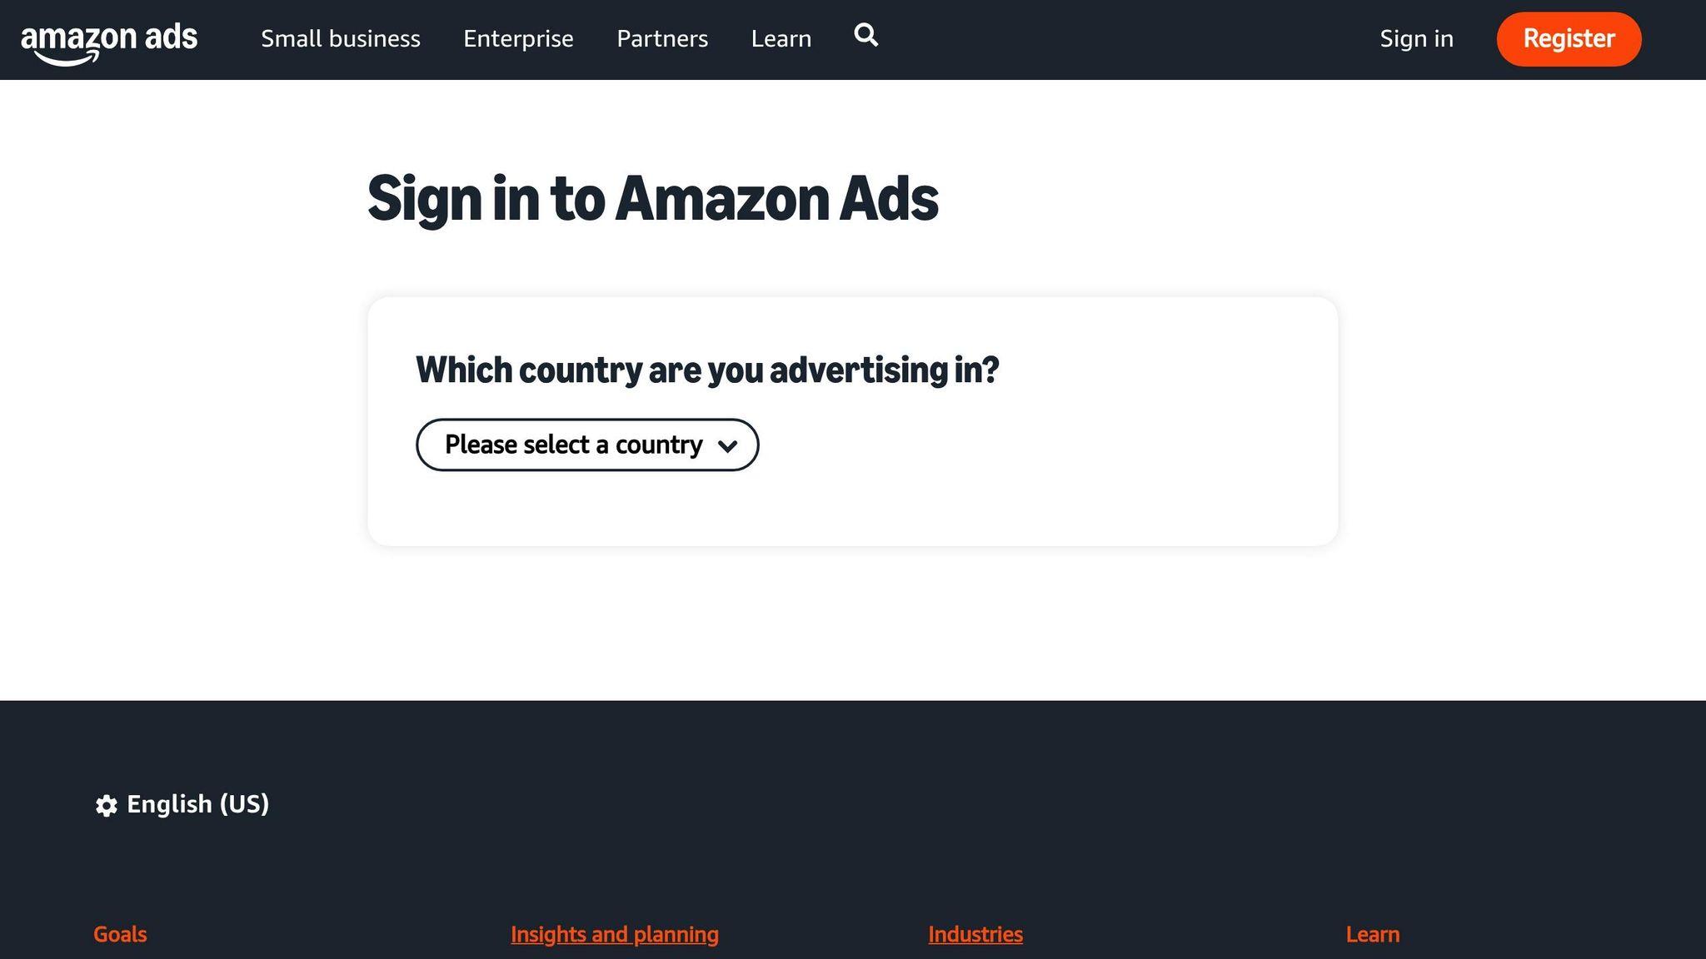The height and width of the screenshot is (959, 1706).
Task: Click the gear icon next to English (US)
Action: (106, 805)
